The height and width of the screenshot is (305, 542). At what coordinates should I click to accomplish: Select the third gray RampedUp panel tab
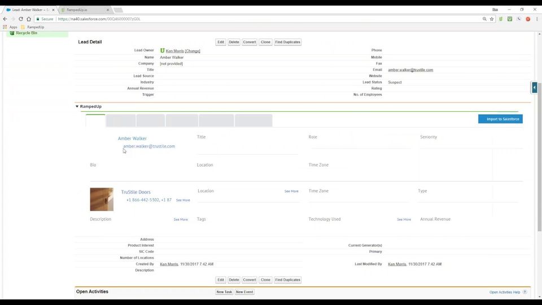click(150, 120)
